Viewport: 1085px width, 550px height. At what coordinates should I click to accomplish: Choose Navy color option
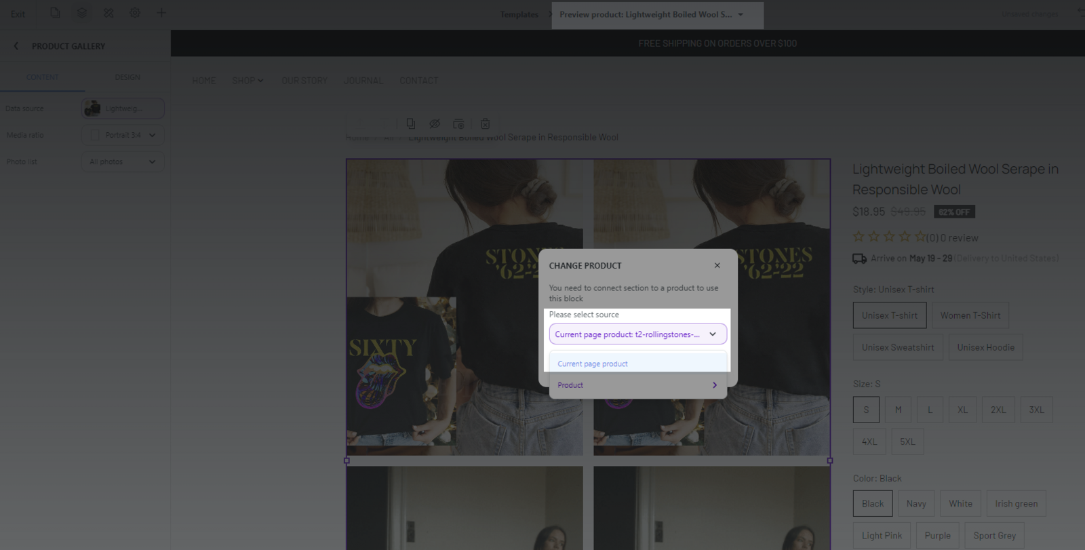[916, 504]
